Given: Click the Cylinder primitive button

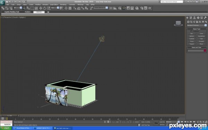Looking at the screenshot, I should [192, 39].
